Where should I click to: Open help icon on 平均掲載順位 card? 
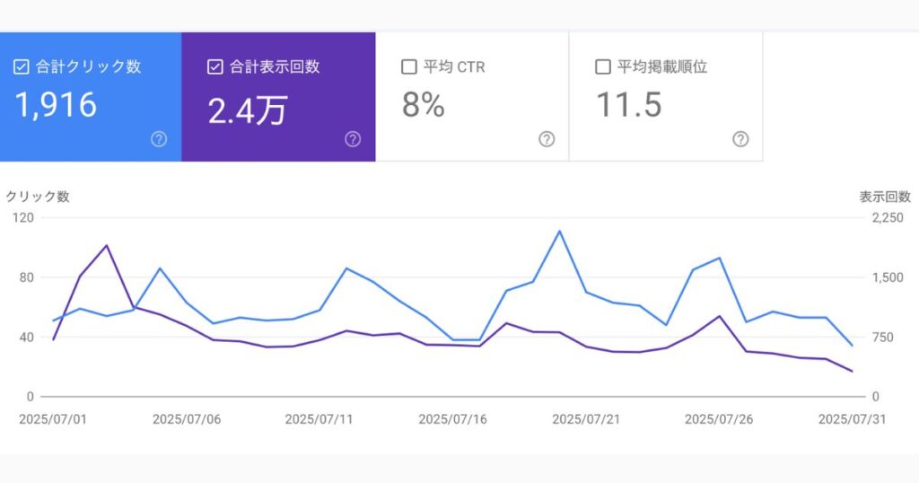[740, 139]
